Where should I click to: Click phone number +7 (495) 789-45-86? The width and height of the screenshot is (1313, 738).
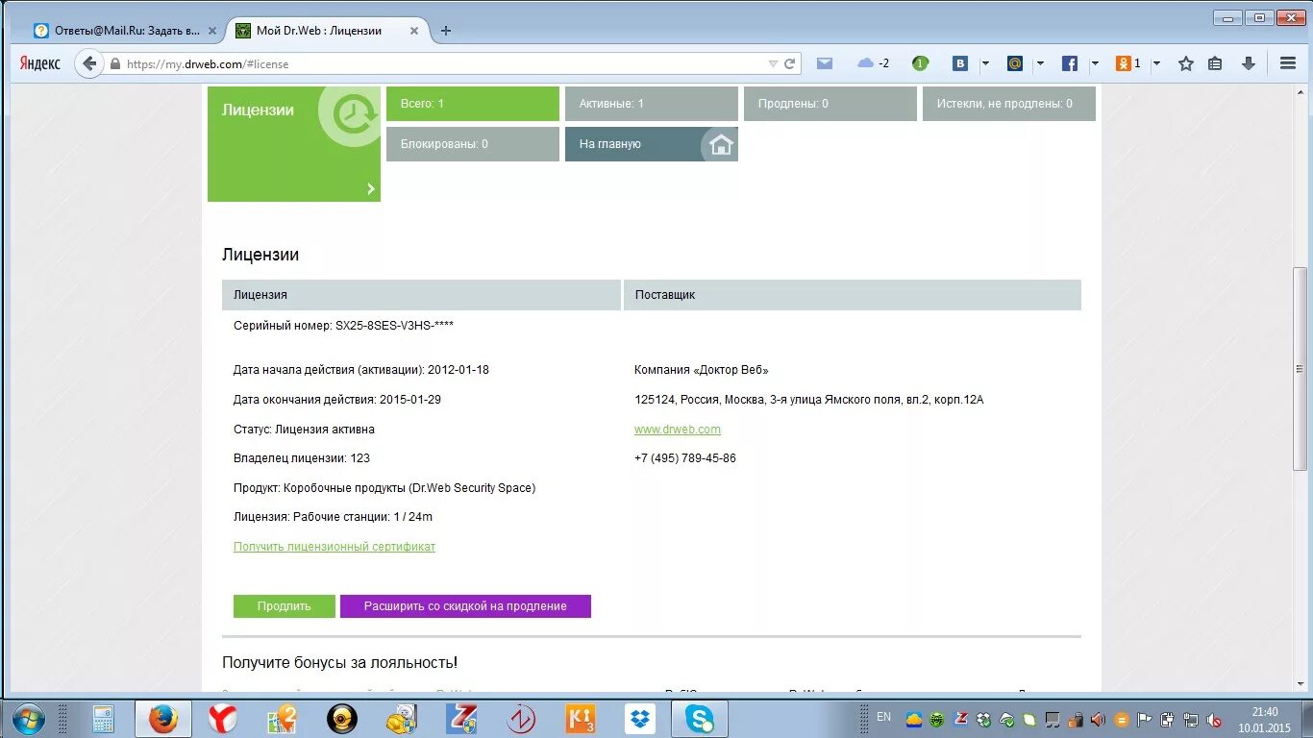685,458
